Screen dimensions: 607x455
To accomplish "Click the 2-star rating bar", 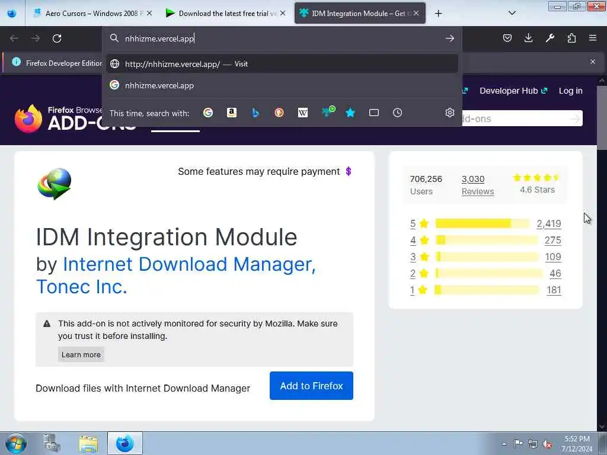I will click(489, 273).
